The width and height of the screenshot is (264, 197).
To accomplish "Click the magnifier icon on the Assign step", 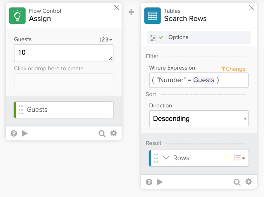I will tap(102, 133).
